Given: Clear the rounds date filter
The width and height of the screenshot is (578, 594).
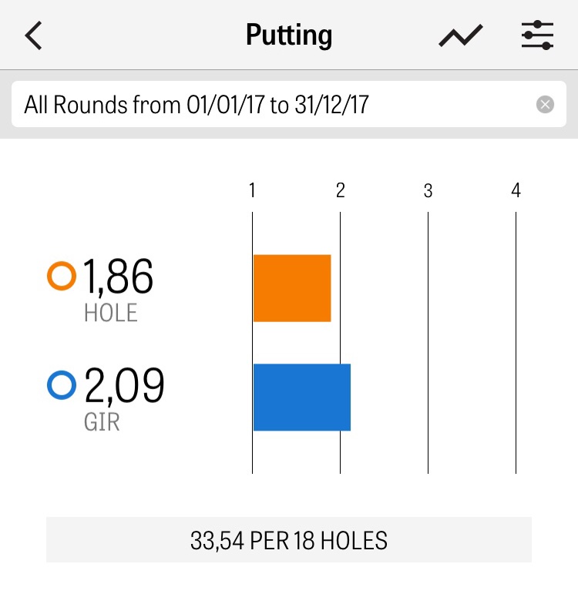Looking at the screenshot, I should pos(545,105).
